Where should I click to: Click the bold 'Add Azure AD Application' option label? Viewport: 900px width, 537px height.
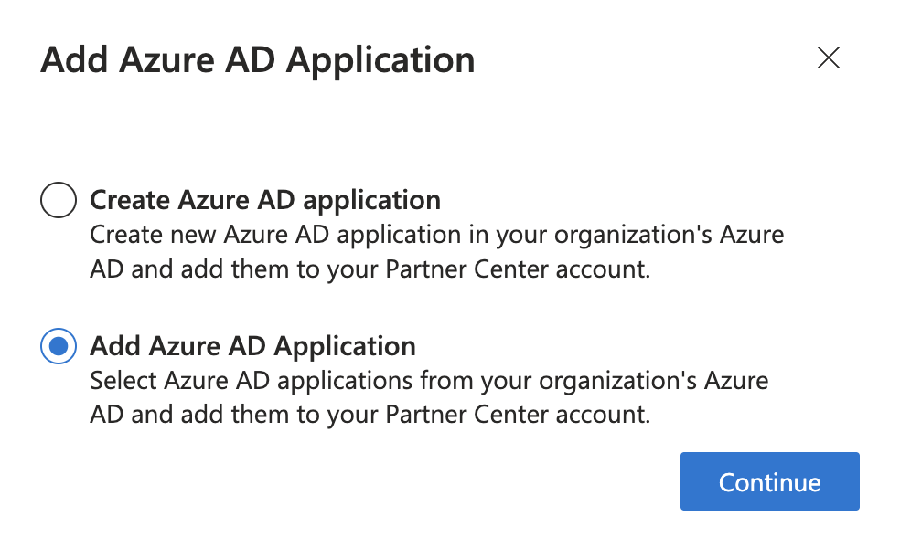coord(253,346)
